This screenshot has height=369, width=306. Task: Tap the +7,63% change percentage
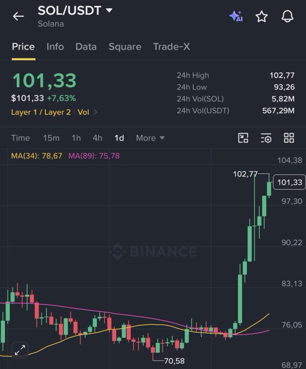coord(61,98)
